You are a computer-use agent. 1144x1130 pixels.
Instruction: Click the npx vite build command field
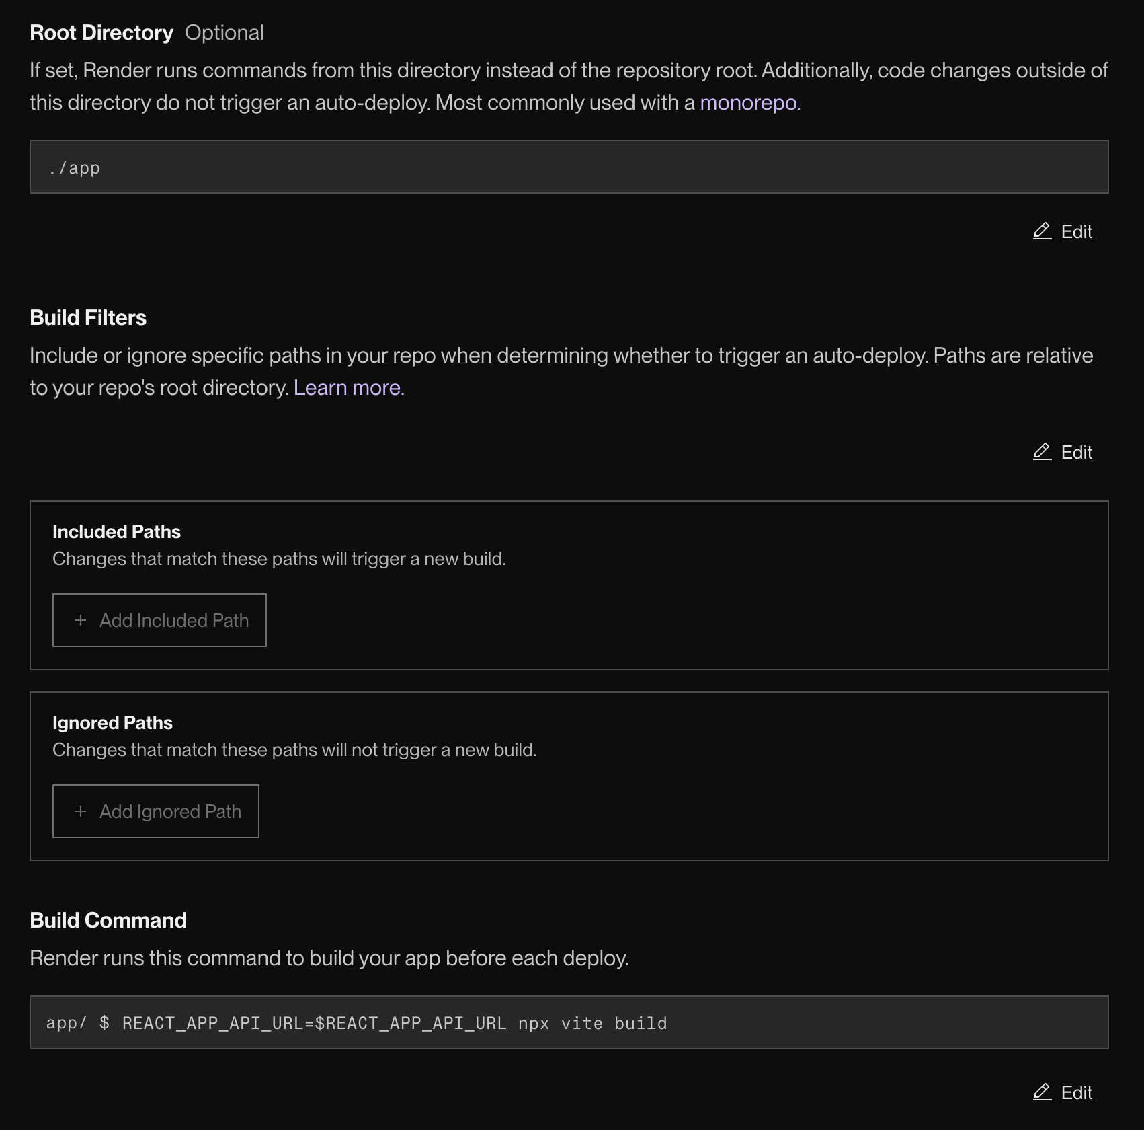coord(569,1022)
